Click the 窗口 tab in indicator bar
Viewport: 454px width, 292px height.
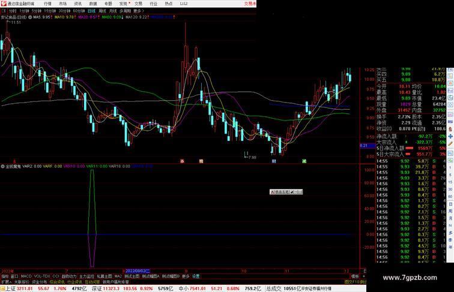point(14,276)
